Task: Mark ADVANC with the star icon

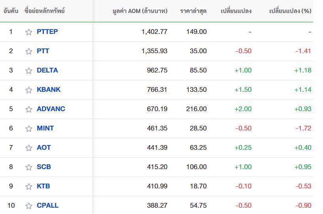Action: [x=29, y=109]
